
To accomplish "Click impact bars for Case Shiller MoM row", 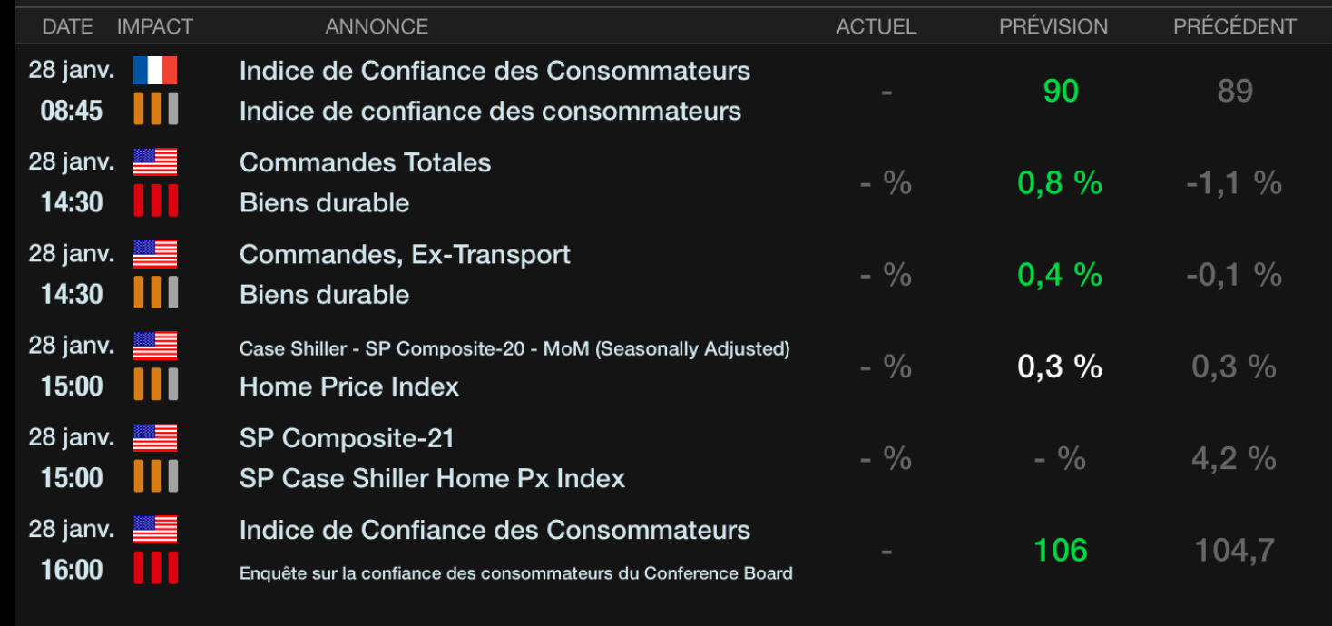I will (154, 385).
